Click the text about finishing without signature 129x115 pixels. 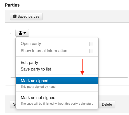[x=57, y=104]
